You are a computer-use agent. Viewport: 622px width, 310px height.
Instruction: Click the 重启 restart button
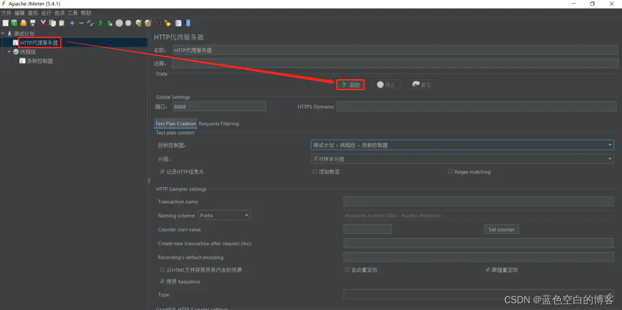(x=421, y=84)
